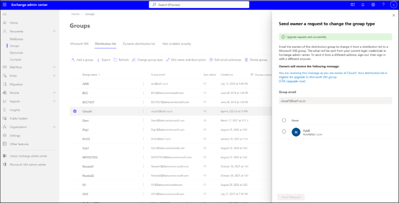This screenshot has height=203, width=399.
Task: Open more options for Nested1 group
Action: pos(143,166)
